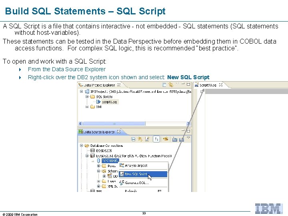The image size is (288, 216).
Task: Click the DB2 system cylinder icon
Action: (98, 161)
